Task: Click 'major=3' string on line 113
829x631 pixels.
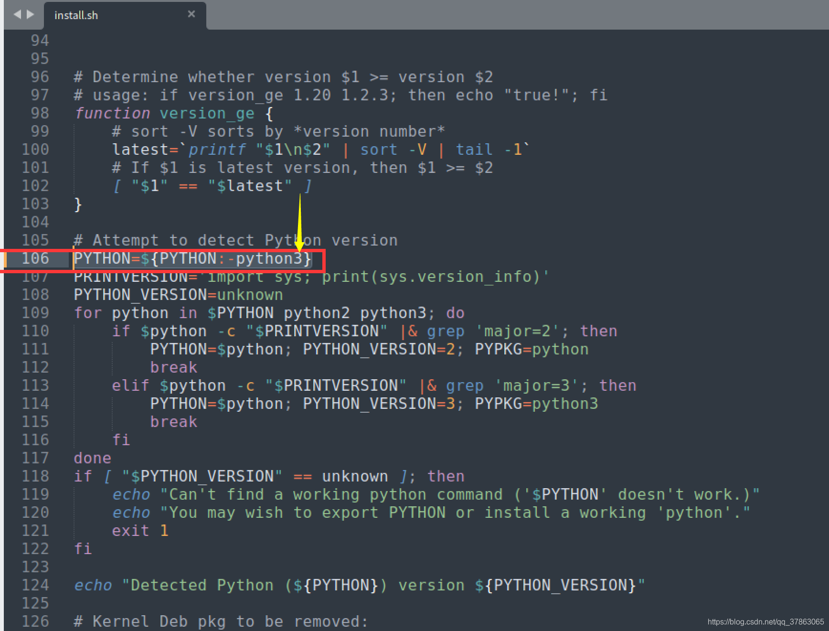Action: pos(536,386)
